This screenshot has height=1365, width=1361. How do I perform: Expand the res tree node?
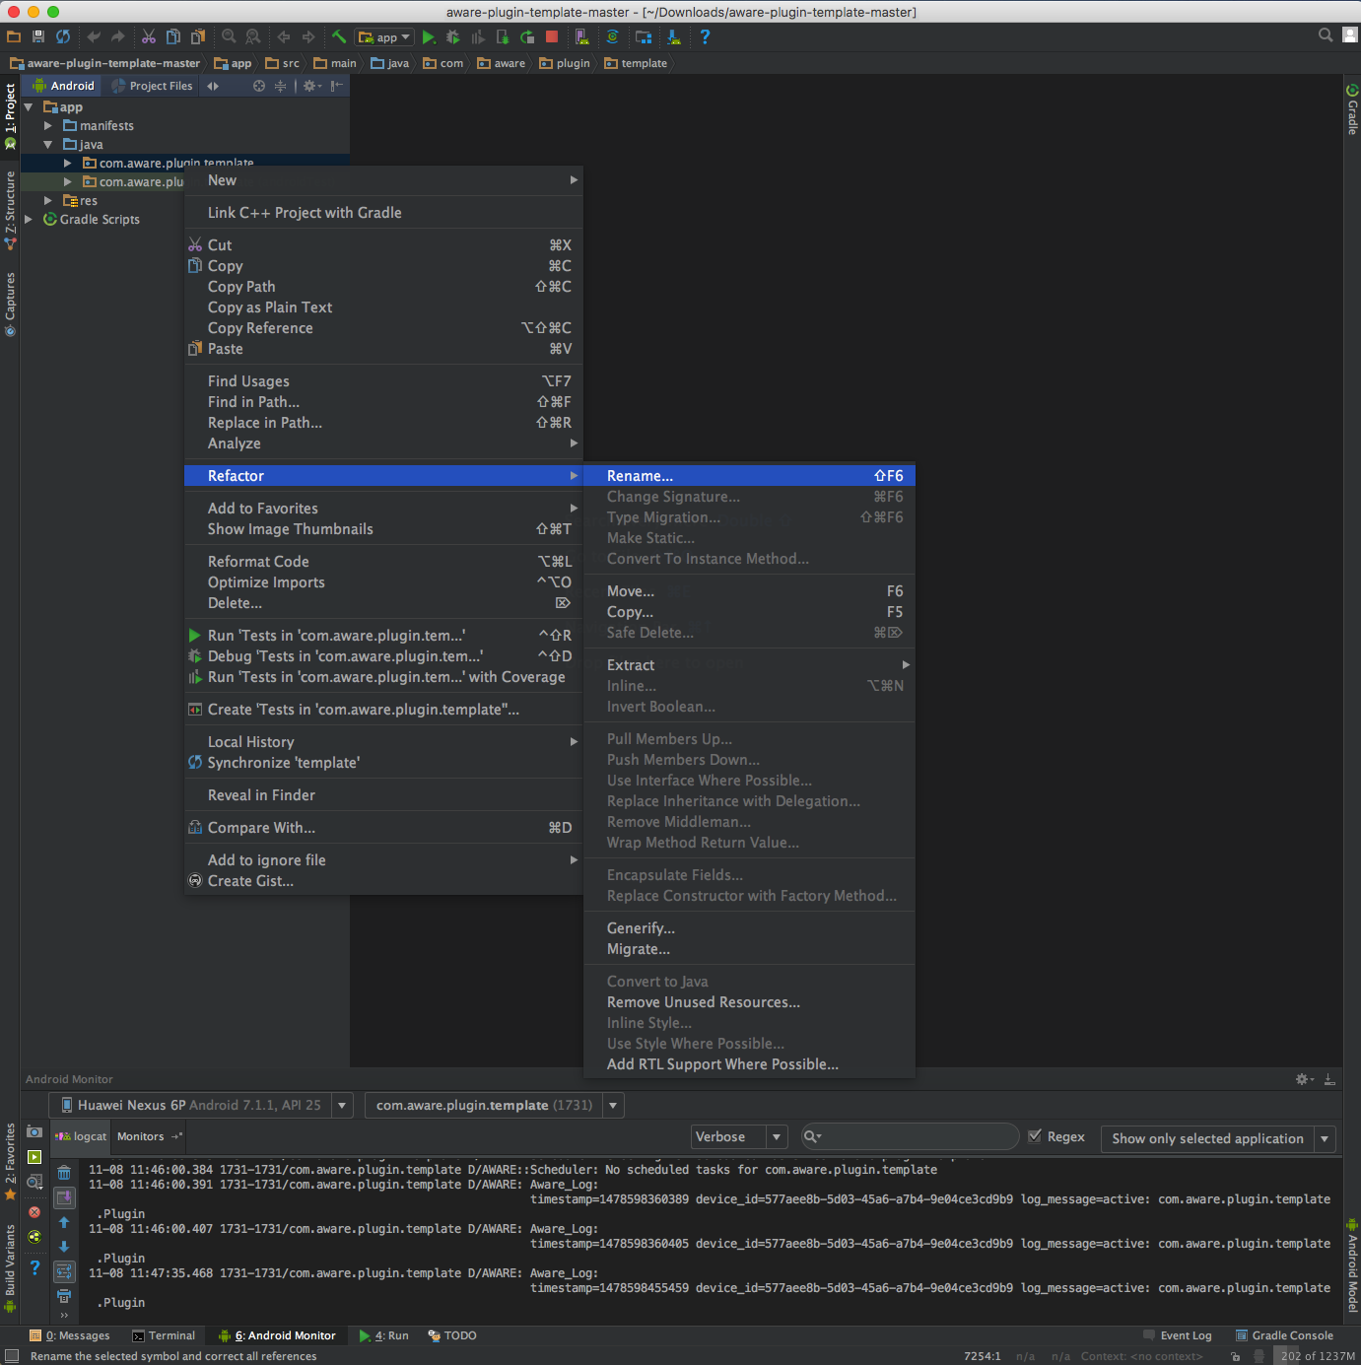coord(48,201)
